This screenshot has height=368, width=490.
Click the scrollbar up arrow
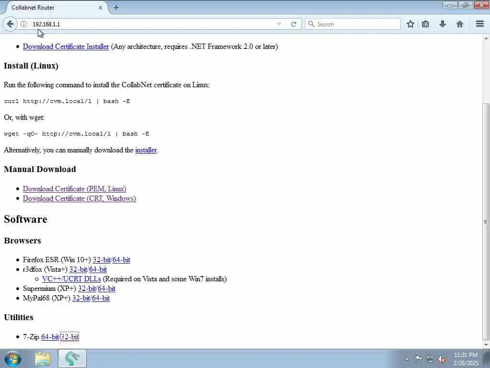(x=486, y=38)
